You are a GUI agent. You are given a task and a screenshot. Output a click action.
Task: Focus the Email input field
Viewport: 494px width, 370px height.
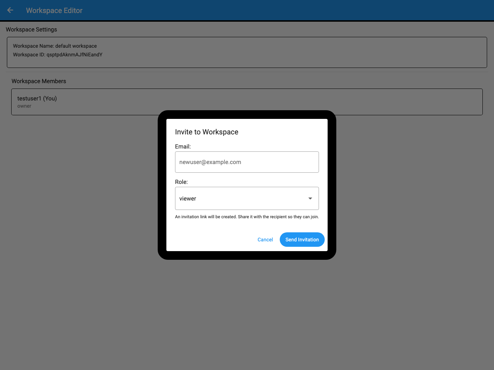[x=247, y=162]
